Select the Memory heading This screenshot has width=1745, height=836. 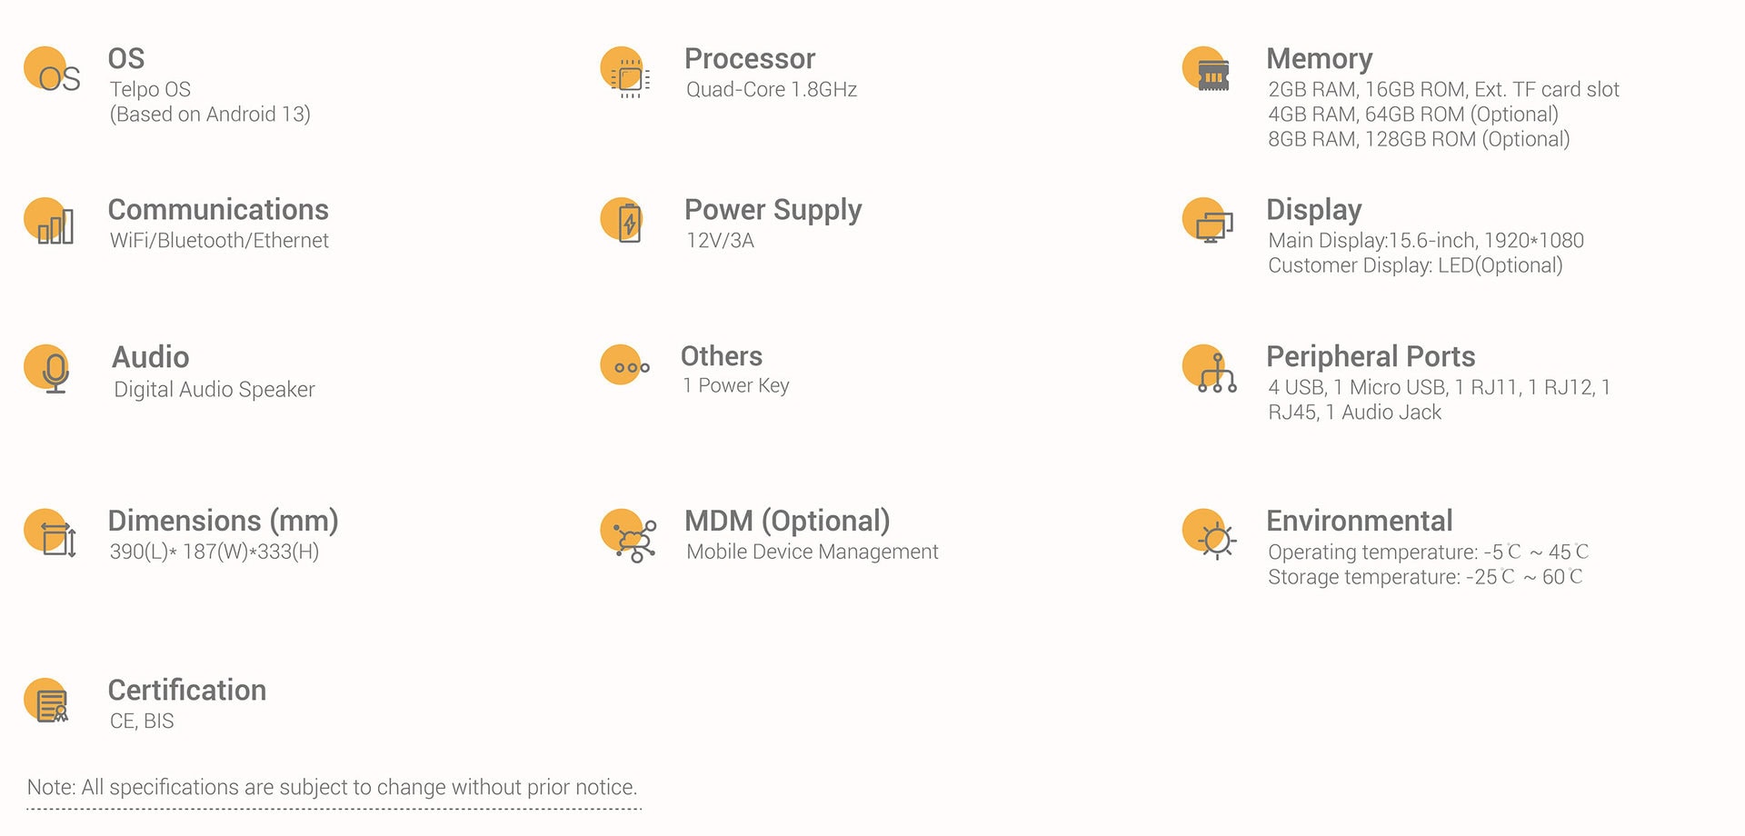click(1319, 59)
